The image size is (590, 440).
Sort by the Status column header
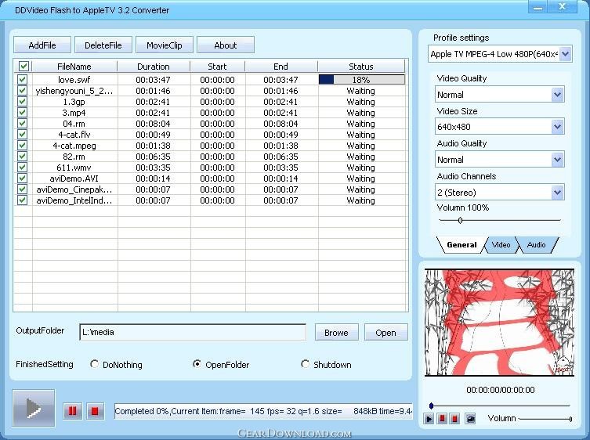tap(361, 67)
